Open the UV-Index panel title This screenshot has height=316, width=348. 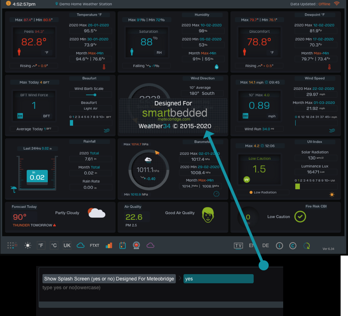315,142
